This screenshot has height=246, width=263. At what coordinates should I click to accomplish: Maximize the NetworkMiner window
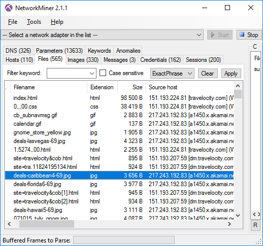pyautogui.click(x=227, y=8)
